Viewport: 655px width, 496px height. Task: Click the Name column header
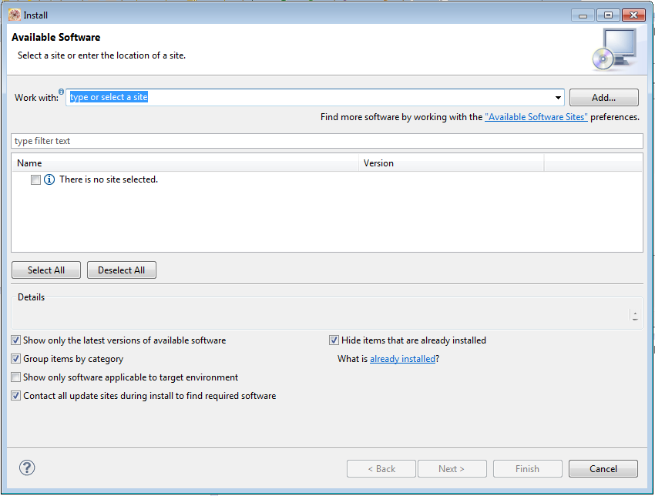click(x=185, y=163)
